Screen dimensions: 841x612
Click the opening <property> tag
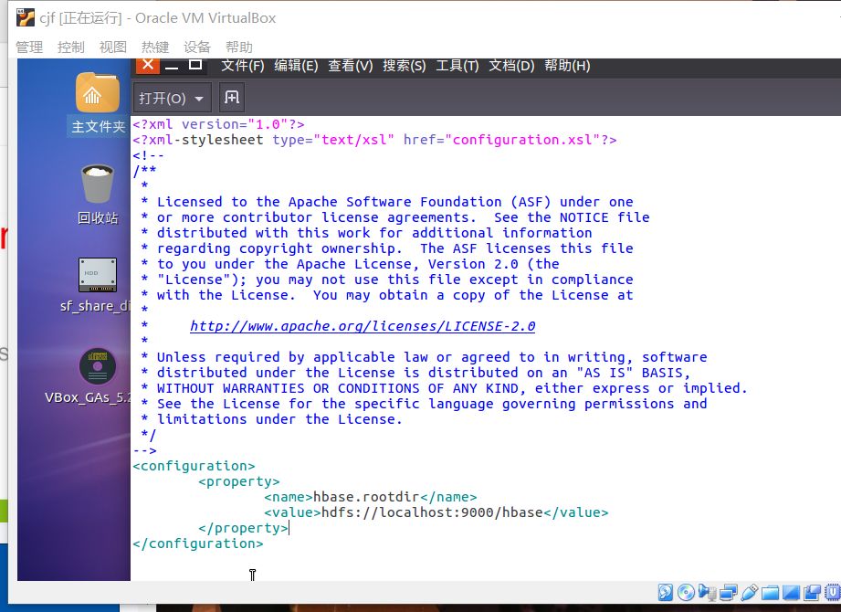click(x=238, y=481)
